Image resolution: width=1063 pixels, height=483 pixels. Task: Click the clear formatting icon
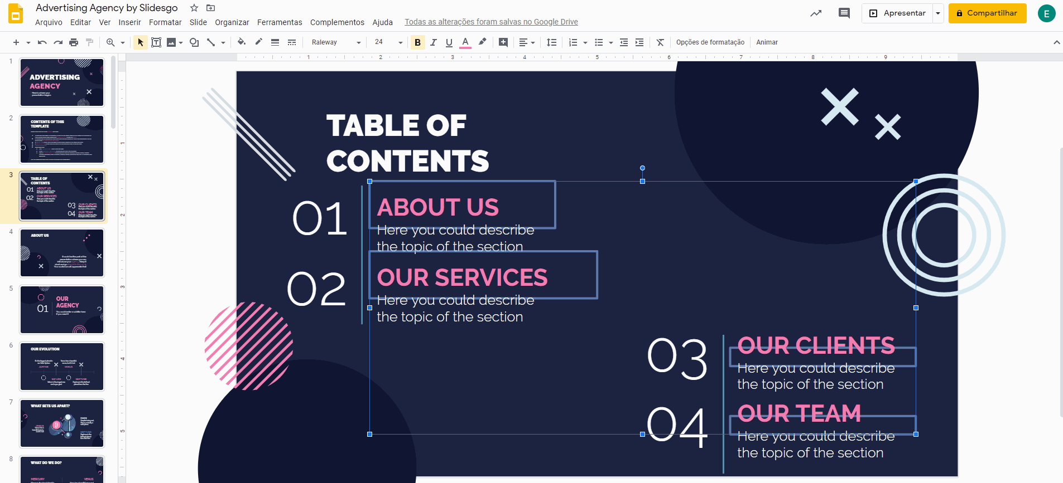coord(660,42)
